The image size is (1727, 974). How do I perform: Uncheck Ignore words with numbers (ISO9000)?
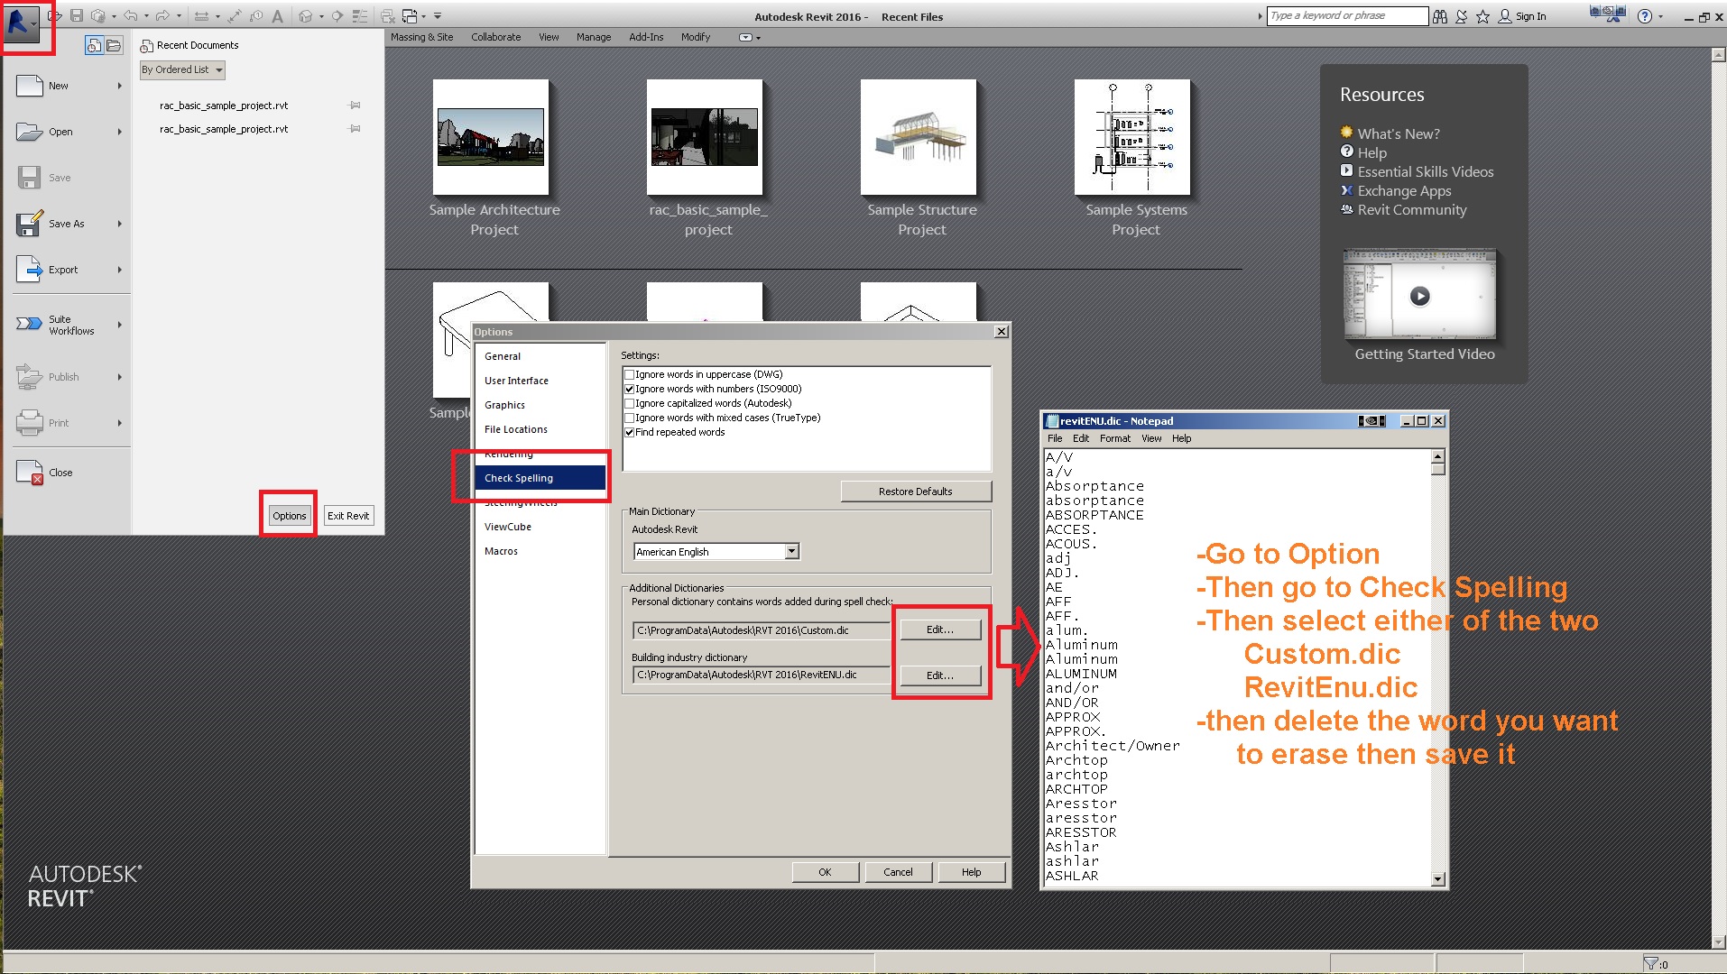coord(630,389)
